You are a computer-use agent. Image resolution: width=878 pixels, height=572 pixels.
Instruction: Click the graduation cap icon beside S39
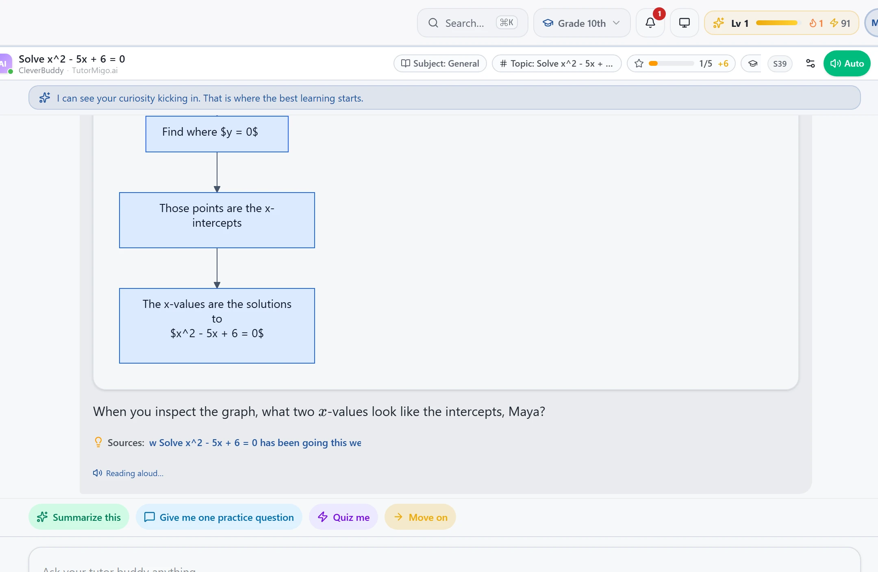753,63
